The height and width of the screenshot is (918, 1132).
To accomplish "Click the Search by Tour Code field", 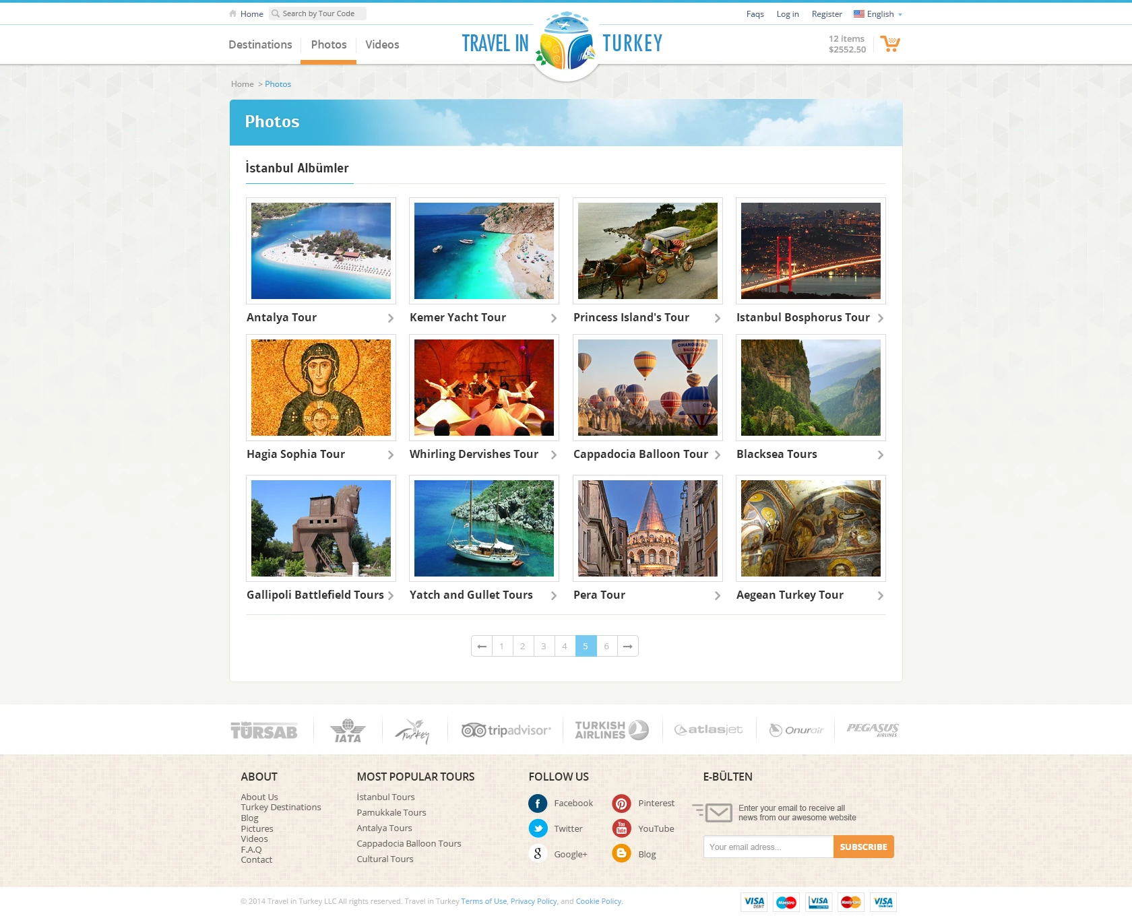I will [x=317, y=13].
